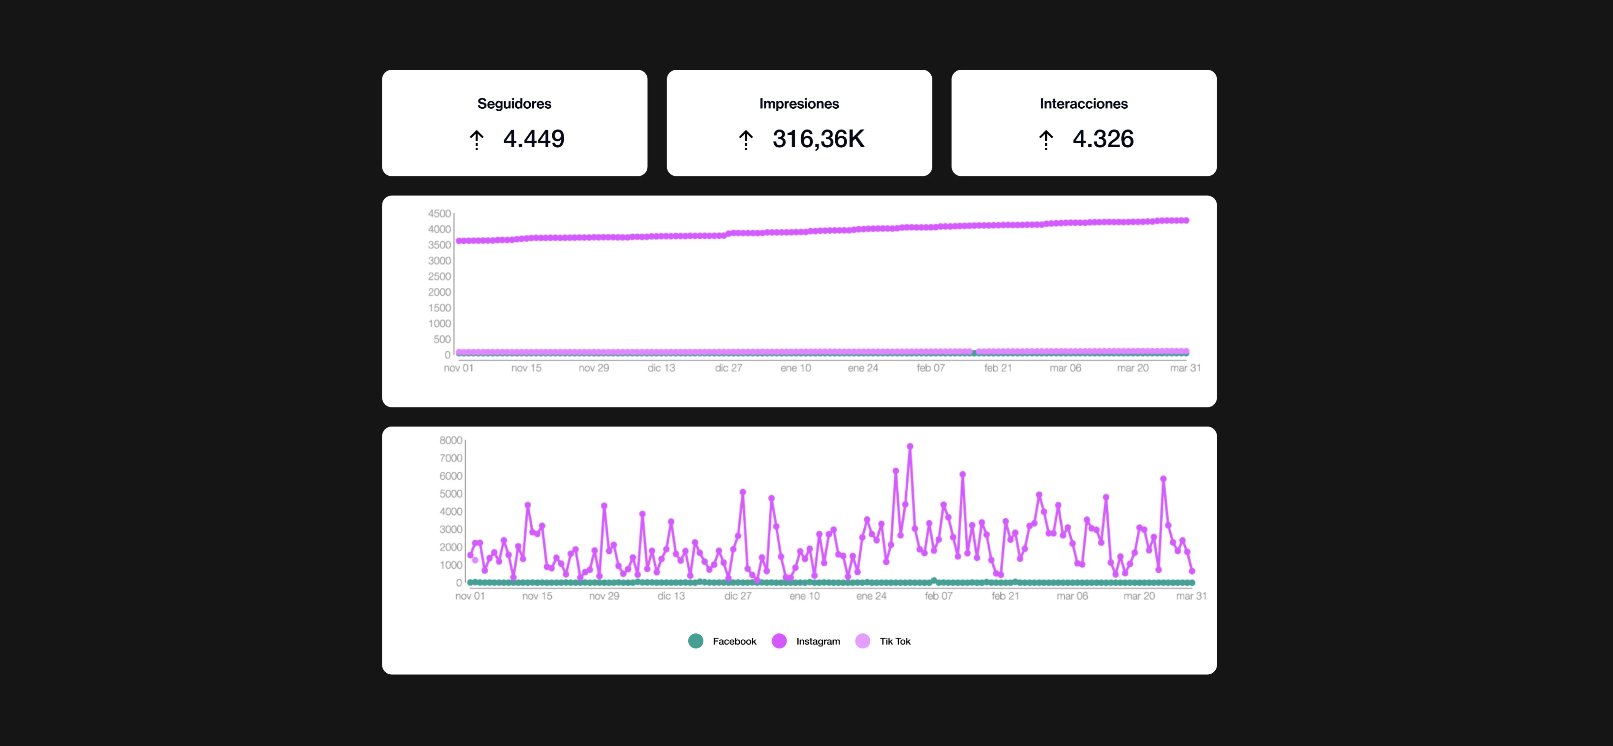Select the Impresiones card title
The width and height of the screenshot is (1613, 746).
click(799, 104)
